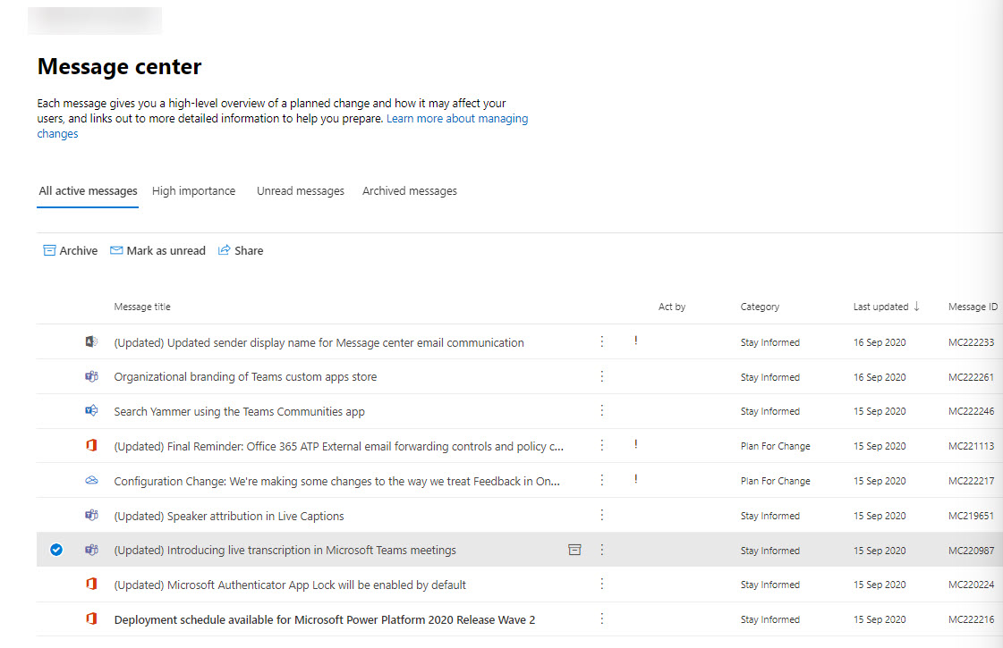Click the Message title column header

pos(142,307)
